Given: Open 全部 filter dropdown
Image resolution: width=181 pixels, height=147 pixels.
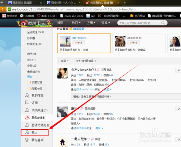Looking at the screenshot, I should [65, 61].
